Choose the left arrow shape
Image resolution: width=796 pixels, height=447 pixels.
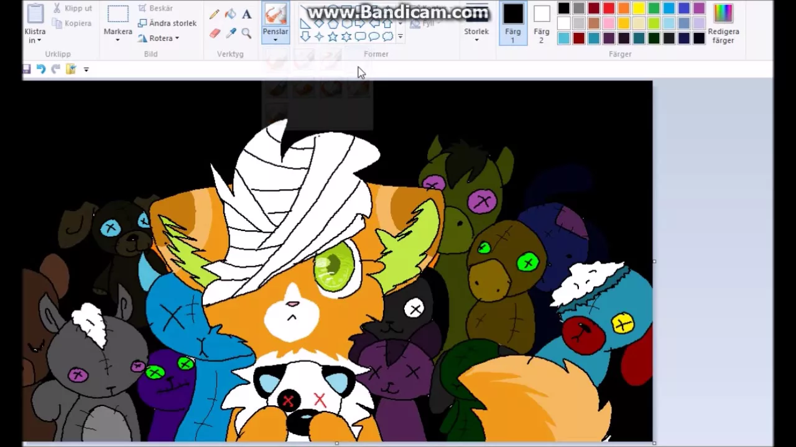(x=374, y=24)
